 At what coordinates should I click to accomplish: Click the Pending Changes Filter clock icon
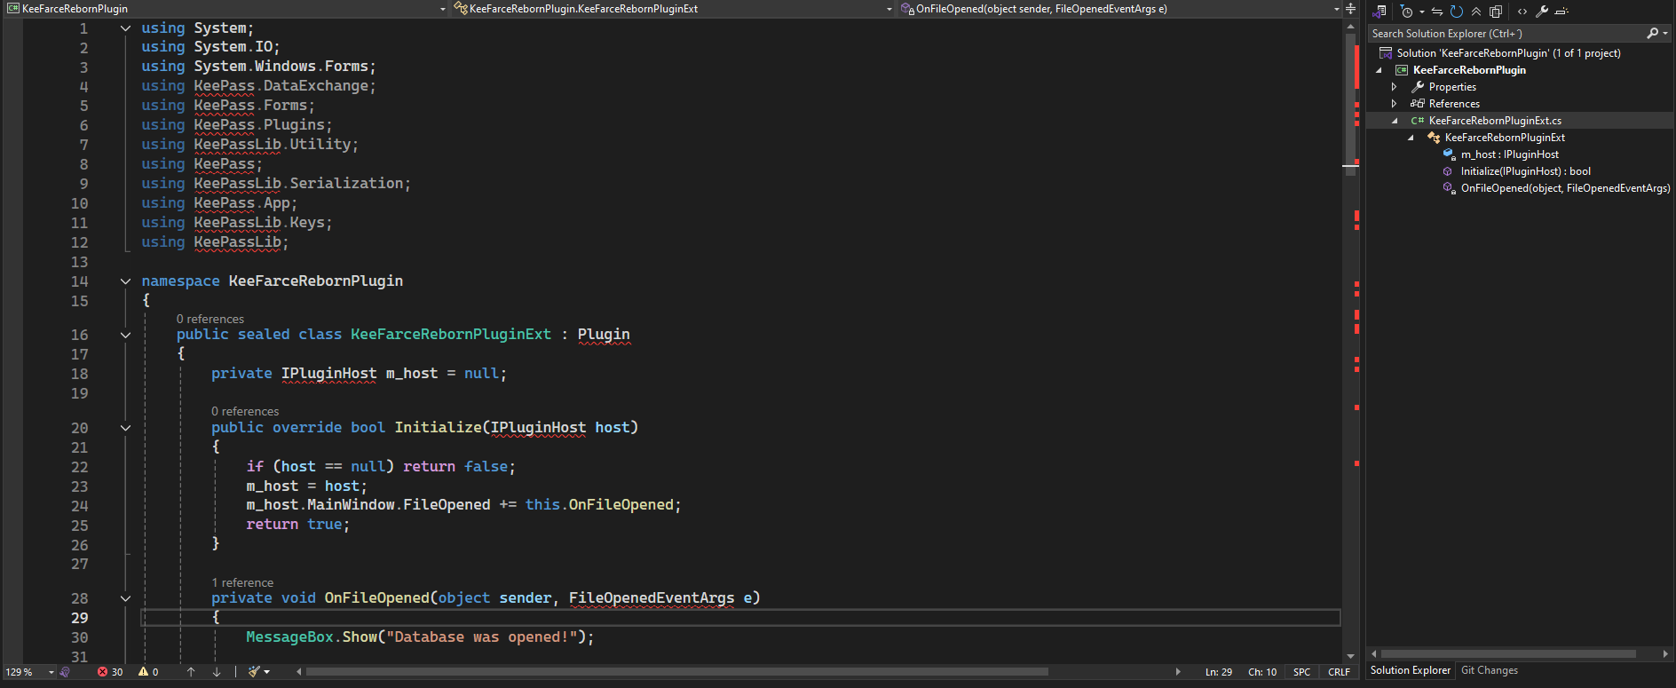tap(1406, 12)
